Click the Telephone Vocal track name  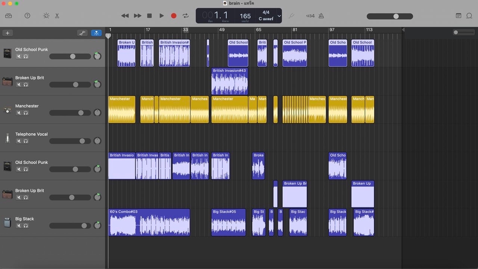[x=31, y=134]
